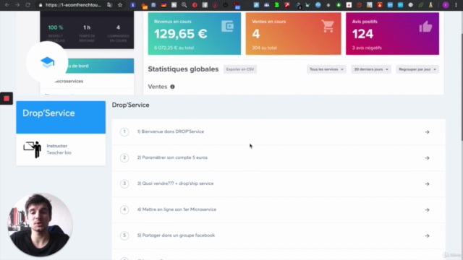Click the graduation cap logo

[47, 62]
